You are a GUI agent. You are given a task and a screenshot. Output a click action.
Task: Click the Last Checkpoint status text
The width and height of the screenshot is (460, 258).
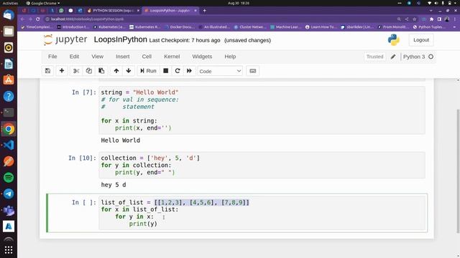(185, 40)
